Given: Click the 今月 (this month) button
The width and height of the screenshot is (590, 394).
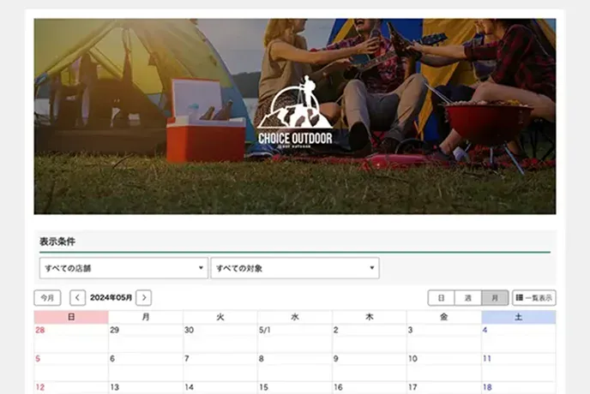Looking at the screenshot, I should point(47,298).
